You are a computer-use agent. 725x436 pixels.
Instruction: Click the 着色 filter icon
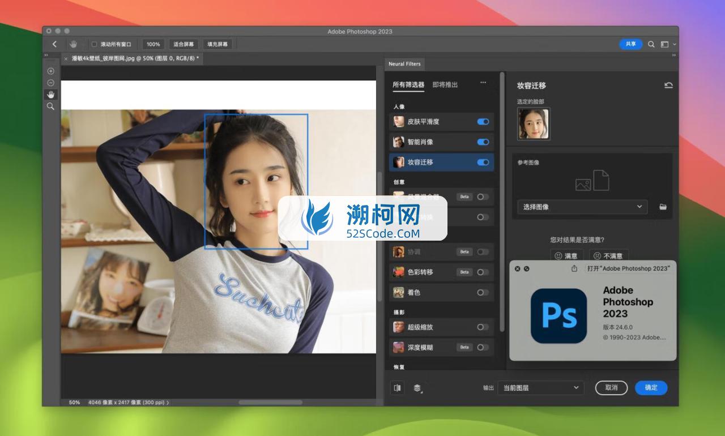(x=399, y=292)
